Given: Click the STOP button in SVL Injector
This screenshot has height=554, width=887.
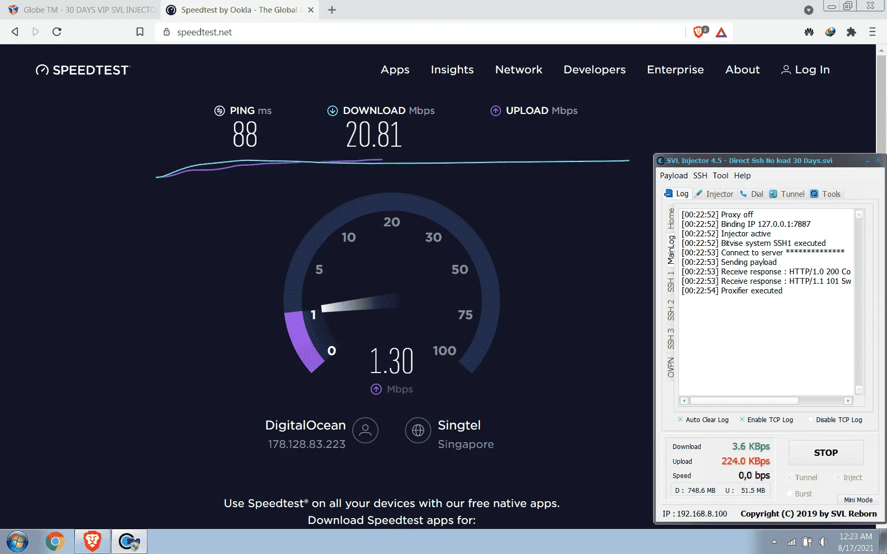Looking at the screenshot, I should pyautogui.click(x=826, y=453).
